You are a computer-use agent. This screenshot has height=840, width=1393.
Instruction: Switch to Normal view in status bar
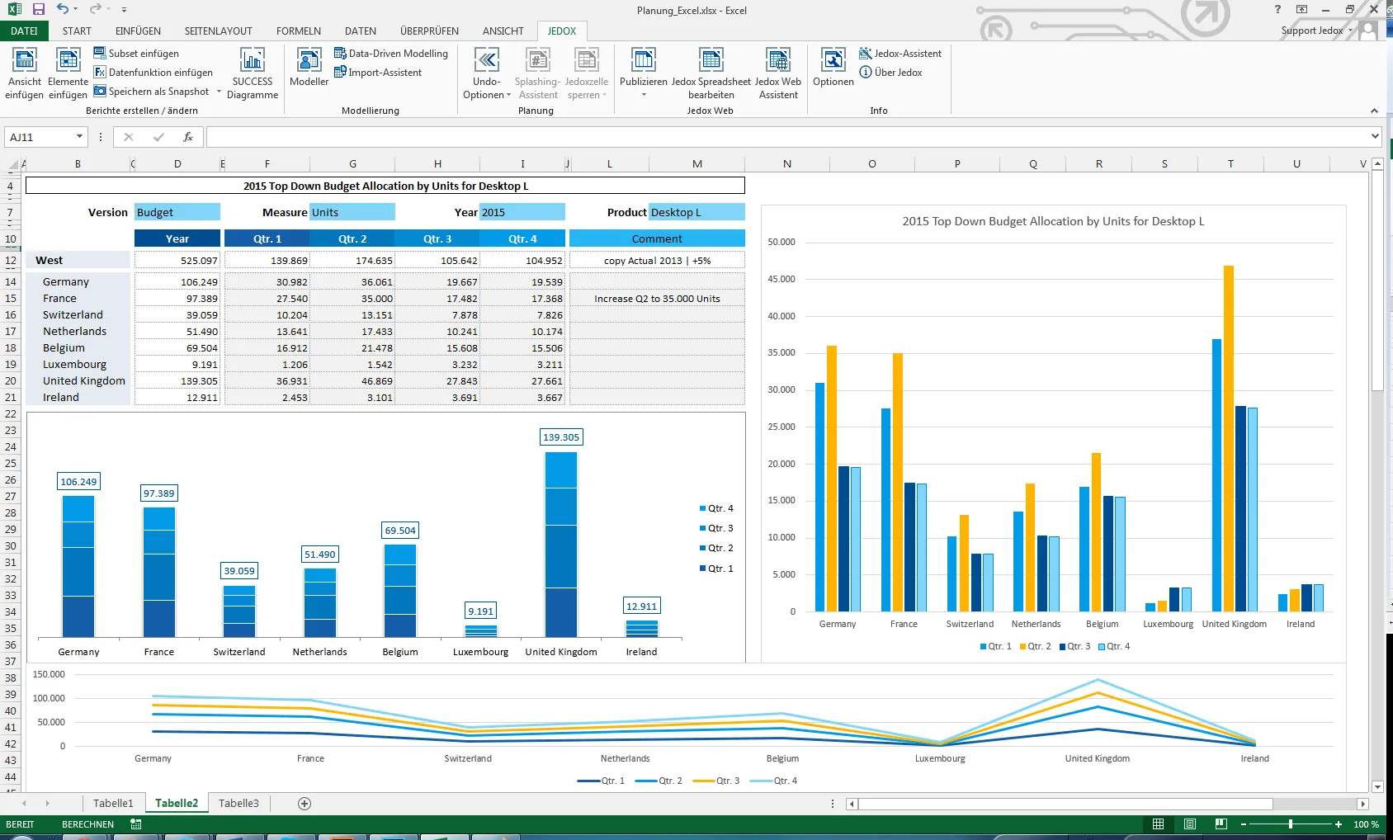[x=1159, y=824]
